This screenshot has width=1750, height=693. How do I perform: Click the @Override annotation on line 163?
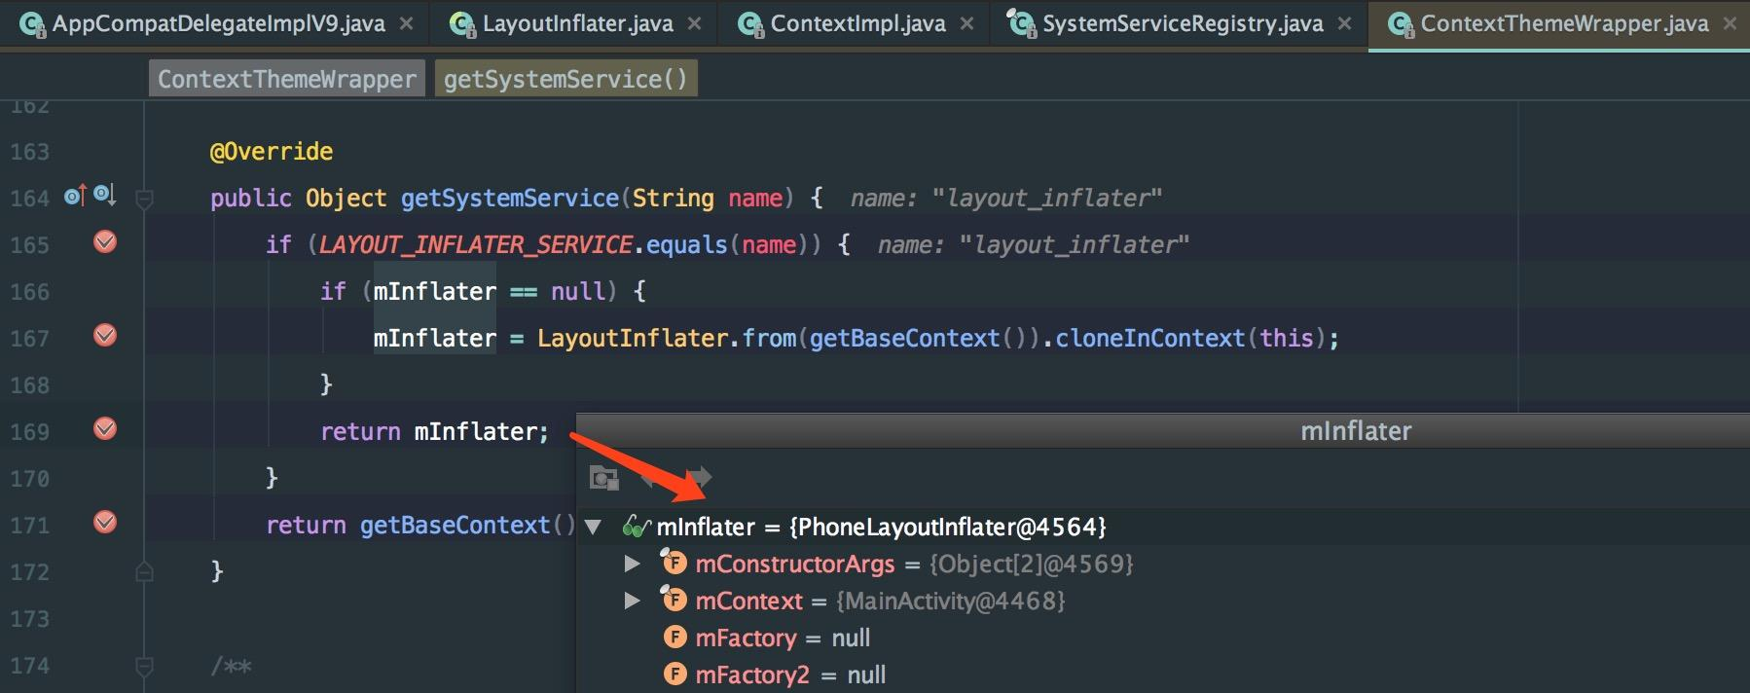(x=272, y=152)
